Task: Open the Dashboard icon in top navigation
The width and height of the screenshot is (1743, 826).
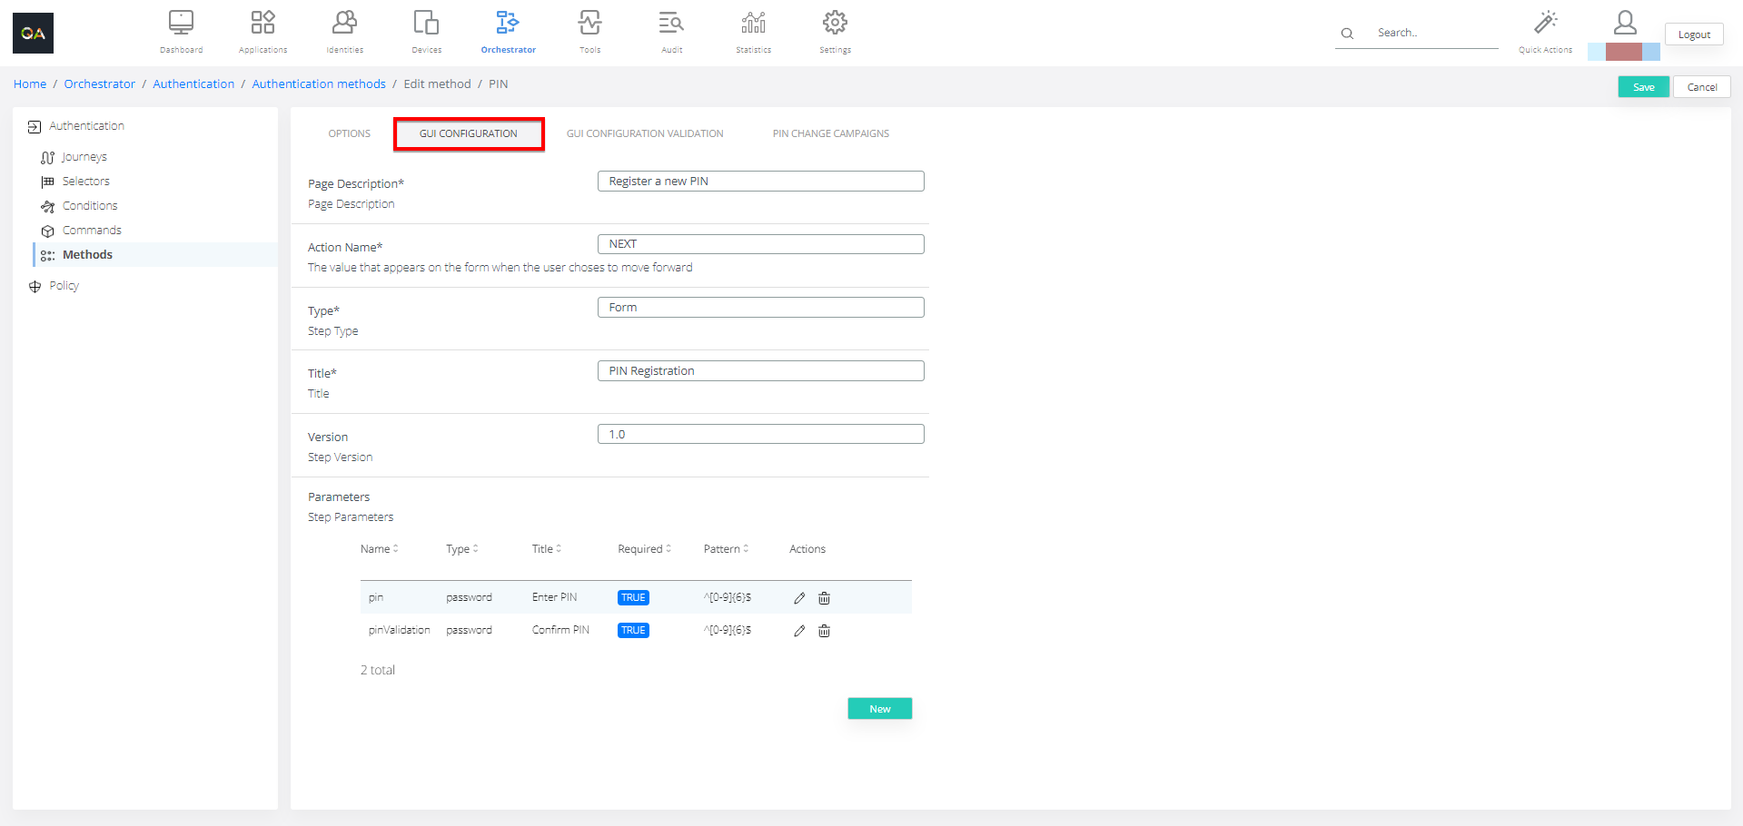Action: [181, 23]
